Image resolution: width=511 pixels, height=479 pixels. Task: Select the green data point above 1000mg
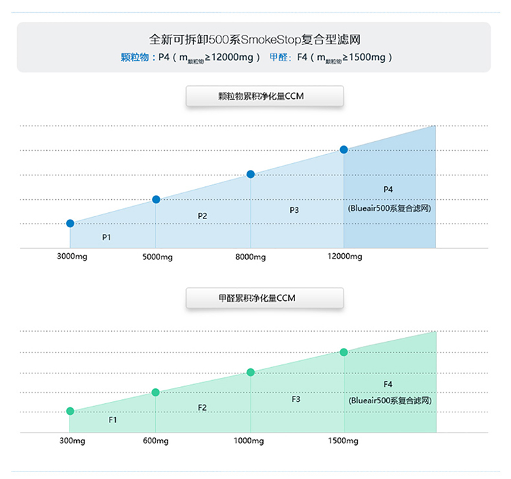click(x=251, y=372)
